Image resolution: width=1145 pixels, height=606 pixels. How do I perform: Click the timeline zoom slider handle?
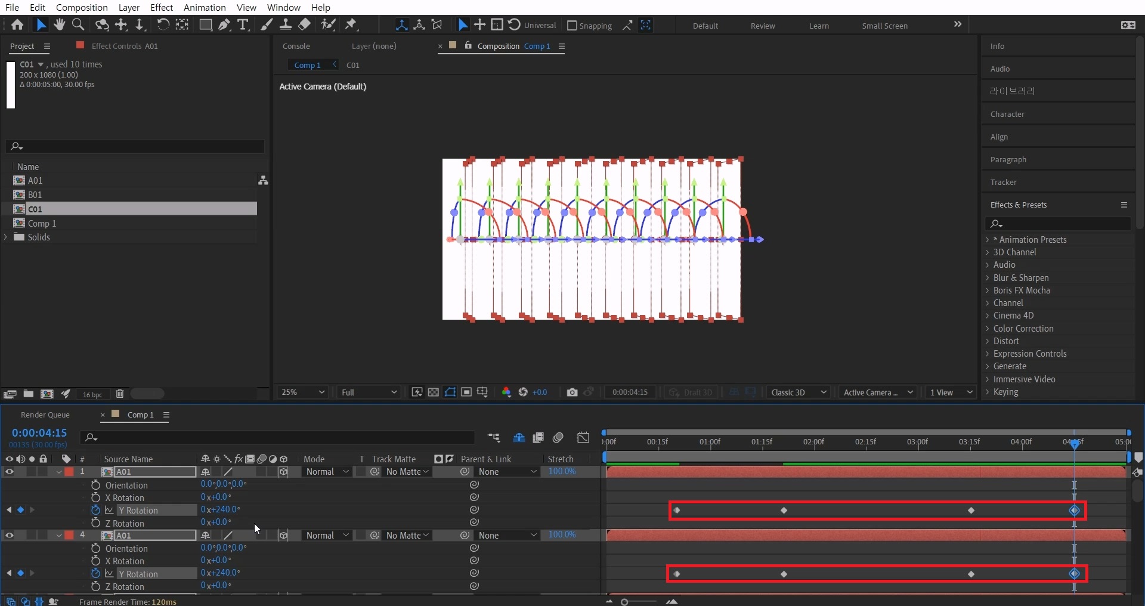[x=624, y=602]
